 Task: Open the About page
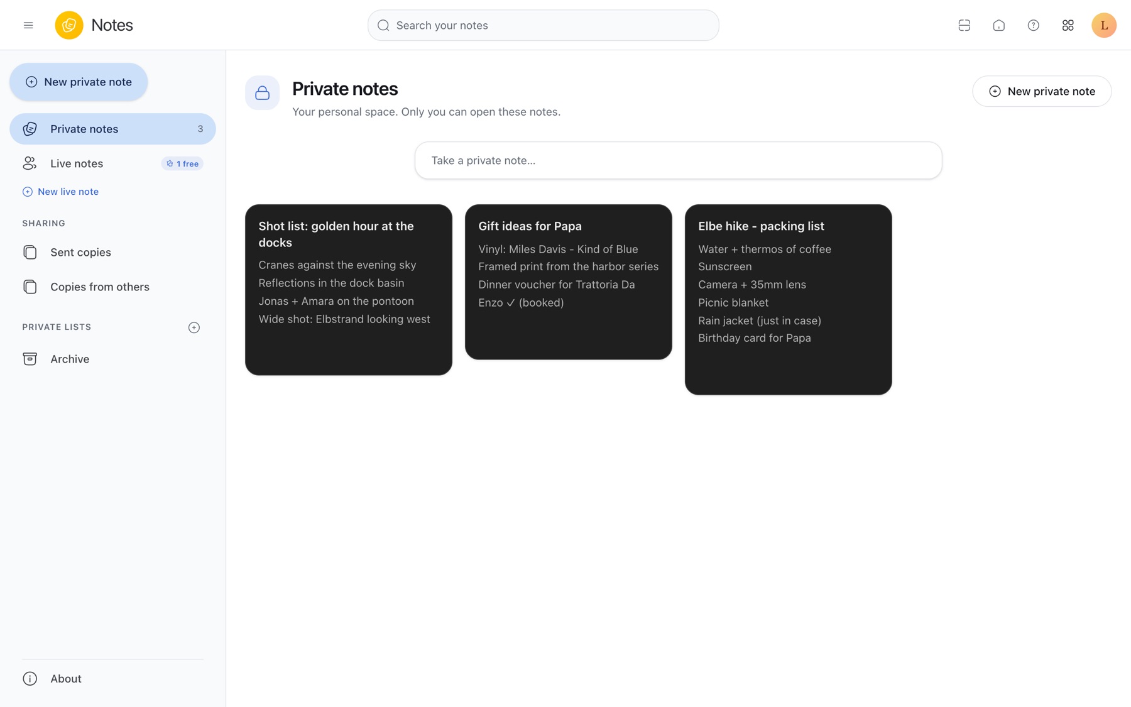click(112, 679)
